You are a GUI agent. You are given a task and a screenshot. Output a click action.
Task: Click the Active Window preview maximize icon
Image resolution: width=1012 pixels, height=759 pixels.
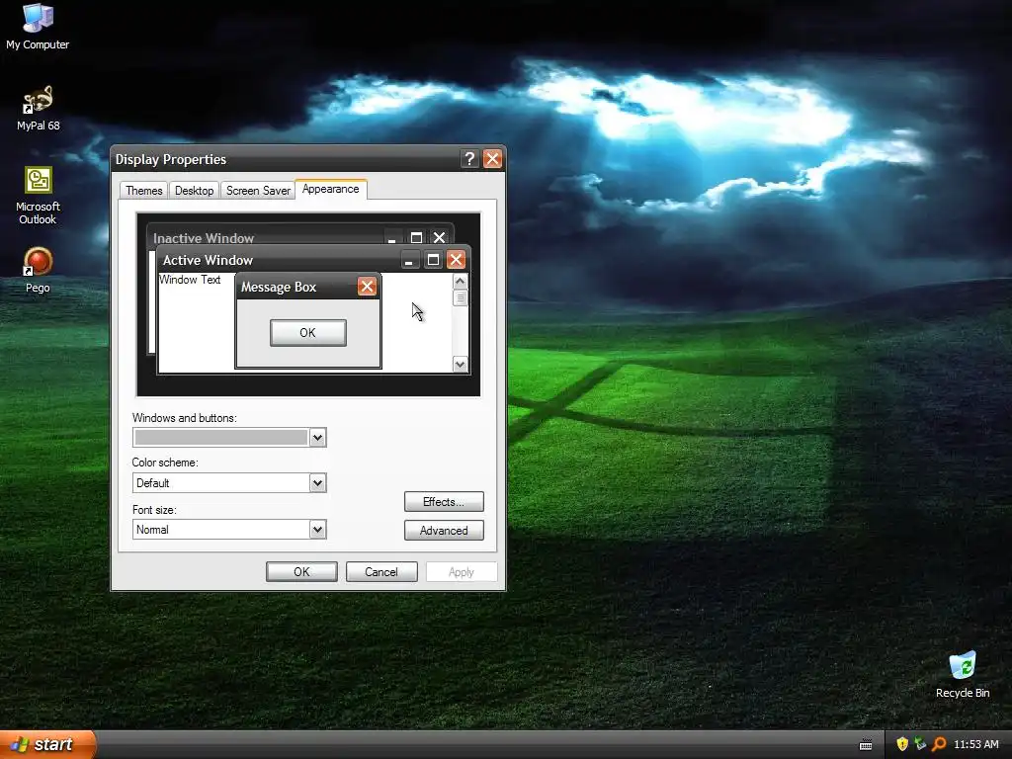click(433, 260)
